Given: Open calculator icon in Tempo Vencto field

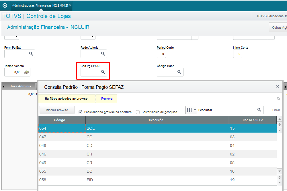Looking at the screenshot, I should click(26, 72).
